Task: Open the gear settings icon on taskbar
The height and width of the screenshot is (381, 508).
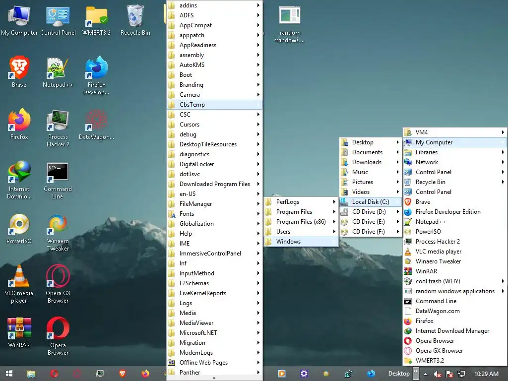Action: point(304,374)
